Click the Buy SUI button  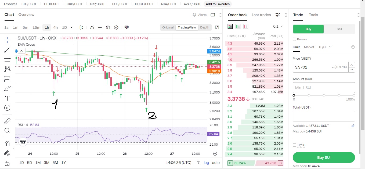324,157
